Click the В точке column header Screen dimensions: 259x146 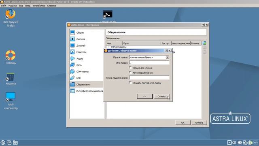coord(196,43)
